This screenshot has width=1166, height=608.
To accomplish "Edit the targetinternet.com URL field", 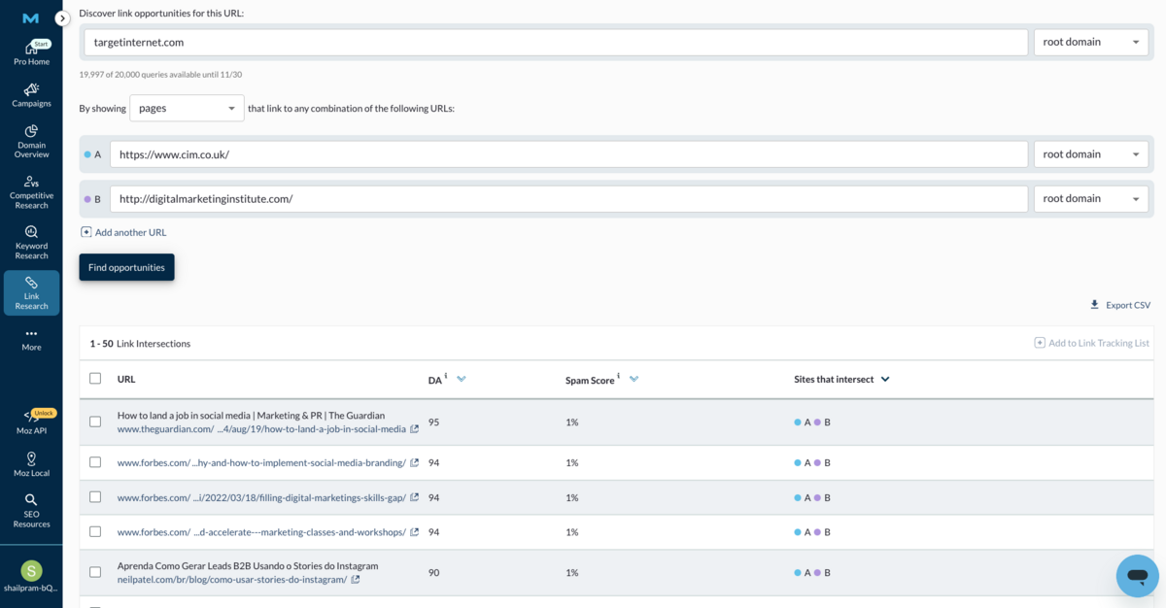I will (x=556, y=42).
